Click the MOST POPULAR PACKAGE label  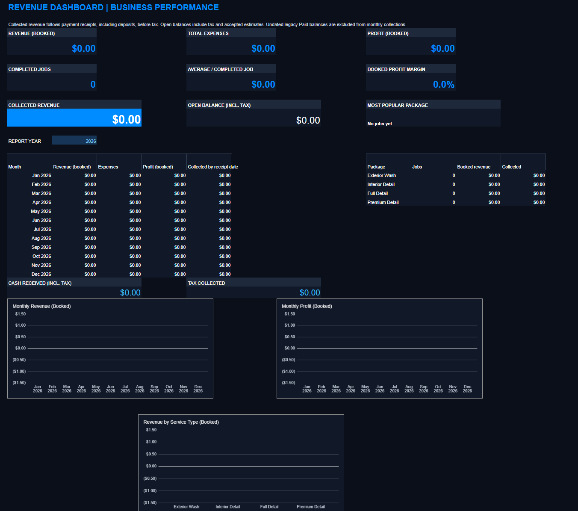tap(398, 105)
